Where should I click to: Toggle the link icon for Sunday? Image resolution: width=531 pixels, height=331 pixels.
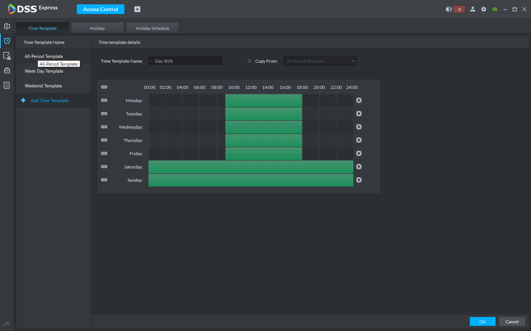coord(104,180)
